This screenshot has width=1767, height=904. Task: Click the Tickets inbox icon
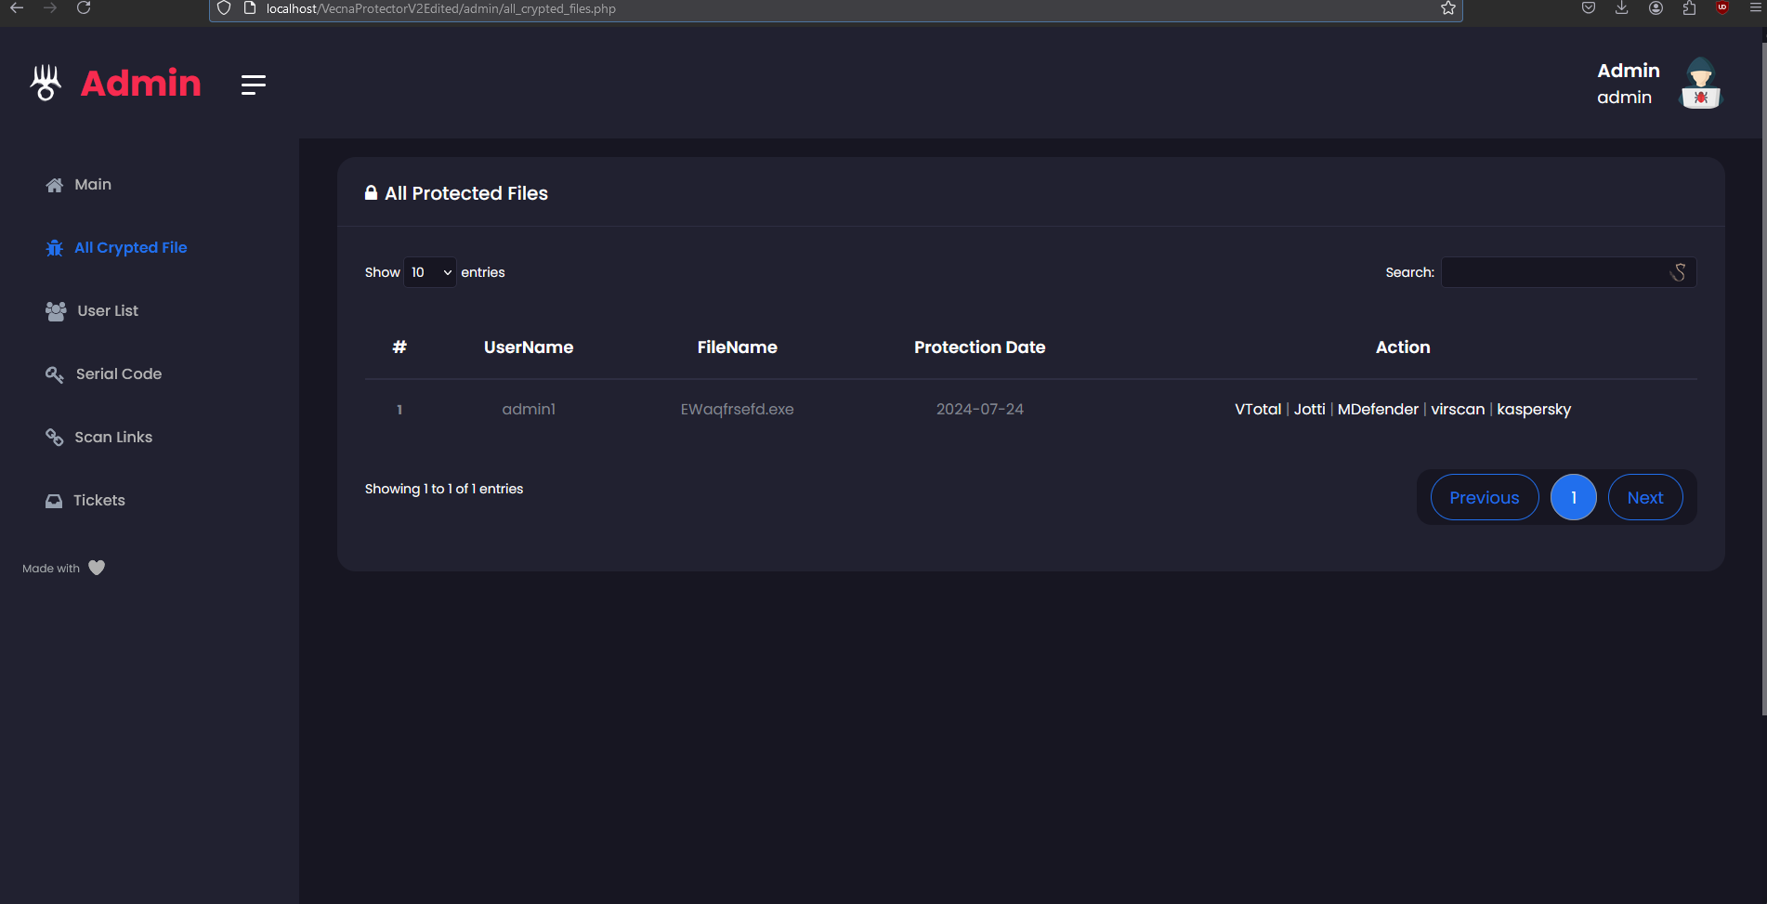[54, 501]
